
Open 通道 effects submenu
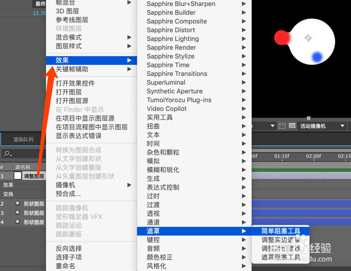point(194,222)
